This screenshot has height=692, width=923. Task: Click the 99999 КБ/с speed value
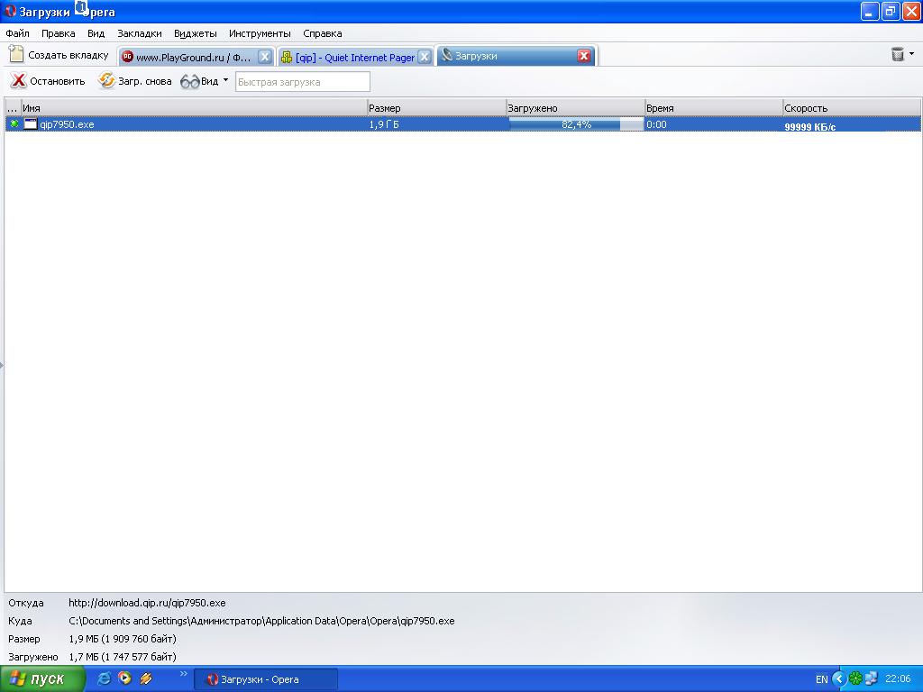click(x=809, y=126)
